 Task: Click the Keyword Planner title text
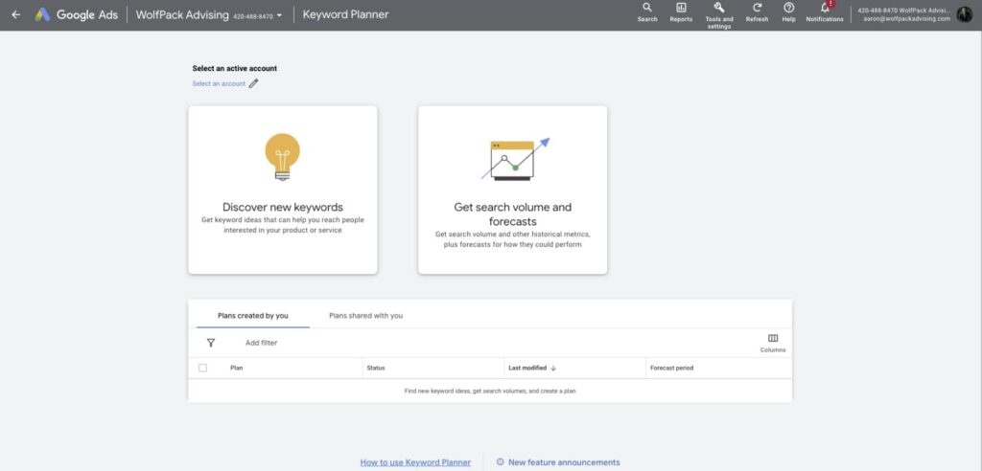[345, 14]
